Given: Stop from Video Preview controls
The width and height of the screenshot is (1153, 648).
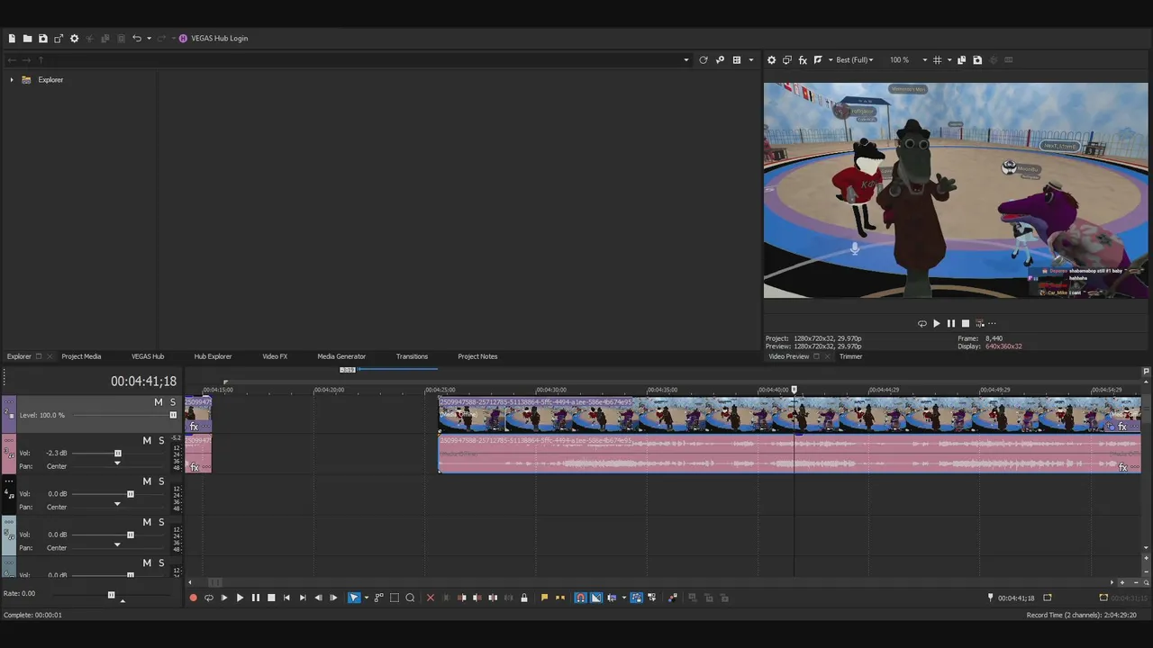Looking at the screenshot, I should click(965, 324).
